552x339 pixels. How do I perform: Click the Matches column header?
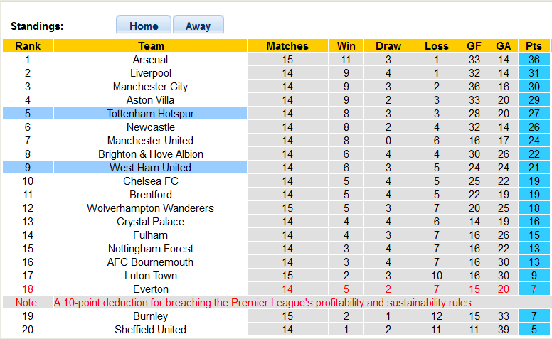pyautogui.click(x=287, y=46)
